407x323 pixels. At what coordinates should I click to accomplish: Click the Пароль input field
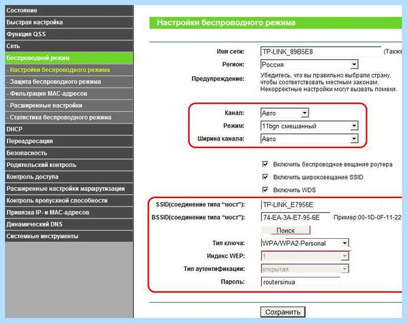tap(301, 282)
